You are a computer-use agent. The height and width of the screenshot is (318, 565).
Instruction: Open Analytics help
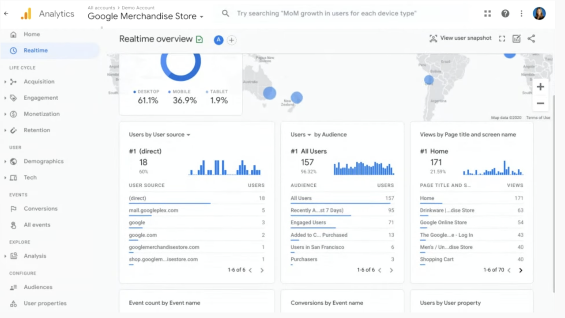tap(505, 13)
